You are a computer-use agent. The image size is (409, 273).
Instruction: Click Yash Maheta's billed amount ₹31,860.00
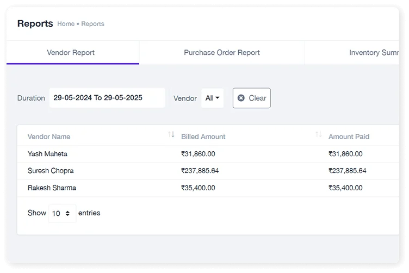click(x=198, y=154)
